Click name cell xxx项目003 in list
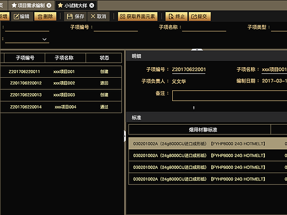 [64, 95]
